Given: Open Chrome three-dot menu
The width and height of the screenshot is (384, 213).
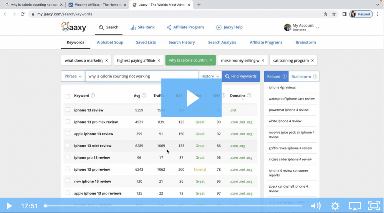Looking at the screenshot, I should click(377, 14).
